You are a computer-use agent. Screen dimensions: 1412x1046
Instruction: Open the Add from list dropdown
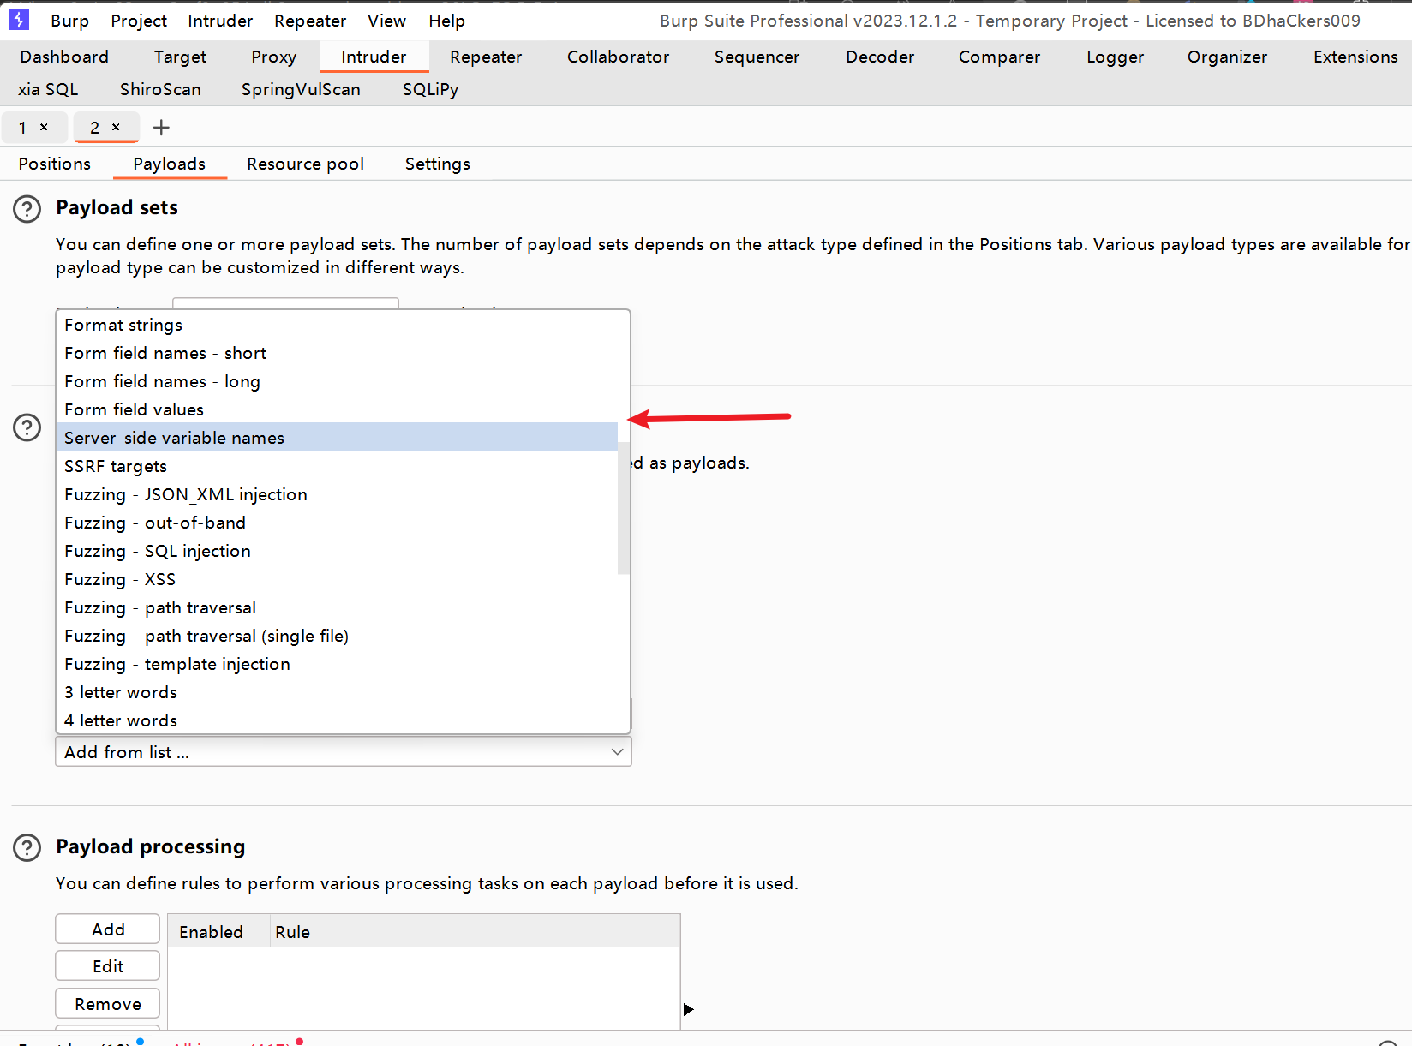[343, 751]
